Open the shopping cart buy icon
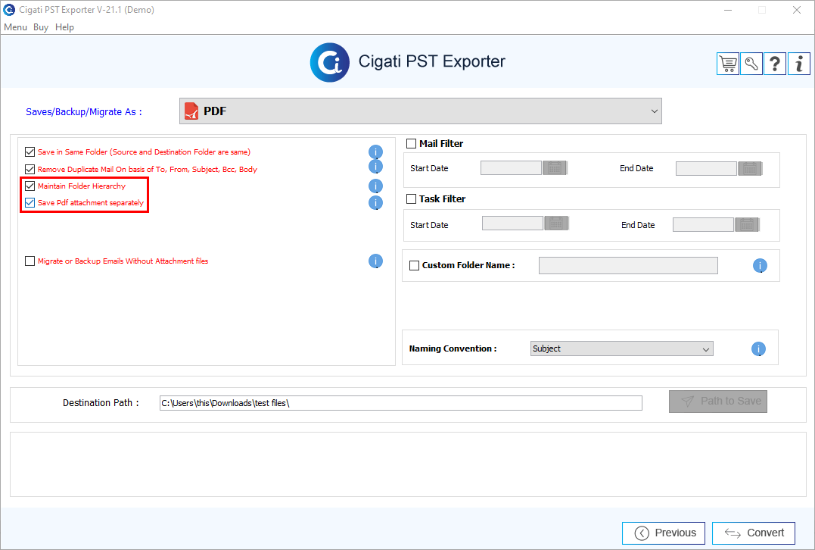Viewport: 815px width, 550px height. [728, 64]
